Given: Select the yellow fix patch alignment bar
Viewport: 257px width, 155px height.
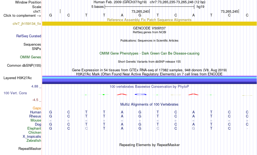Looking at the screenshot, I should [x=150, y=23].
